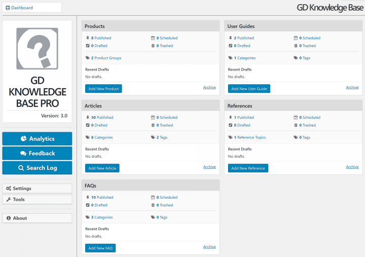Image resolution: width=365 pixels, height=257 pixels.
Task: Click Add New User Guide button
Action: point(249,89)
